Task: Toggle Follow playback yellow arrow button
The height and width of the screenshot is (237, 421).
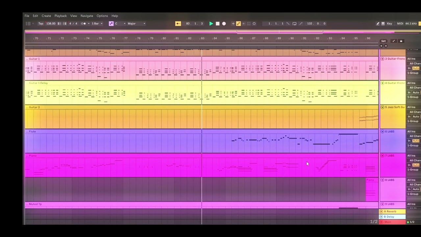Action: [178, 24]
